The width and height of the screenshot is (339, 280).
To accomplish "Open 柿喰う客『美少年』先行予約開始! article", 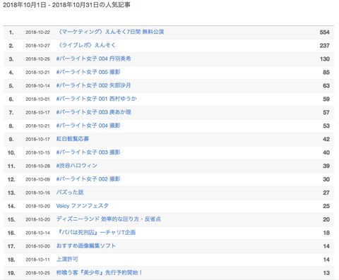I will (x=99, y=273).
